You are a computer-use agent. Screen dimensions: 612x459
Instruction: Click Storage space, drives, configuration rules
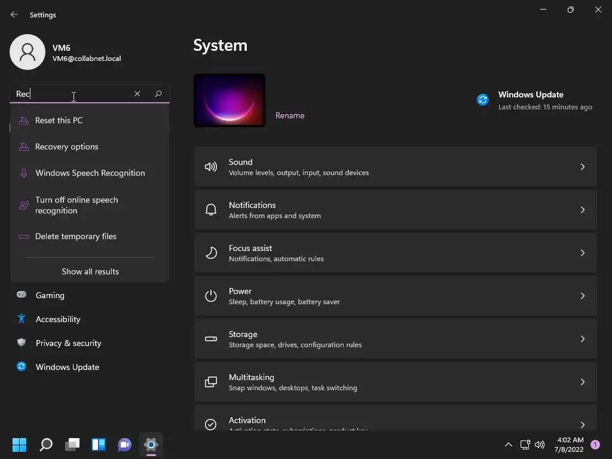click(295, 345)
